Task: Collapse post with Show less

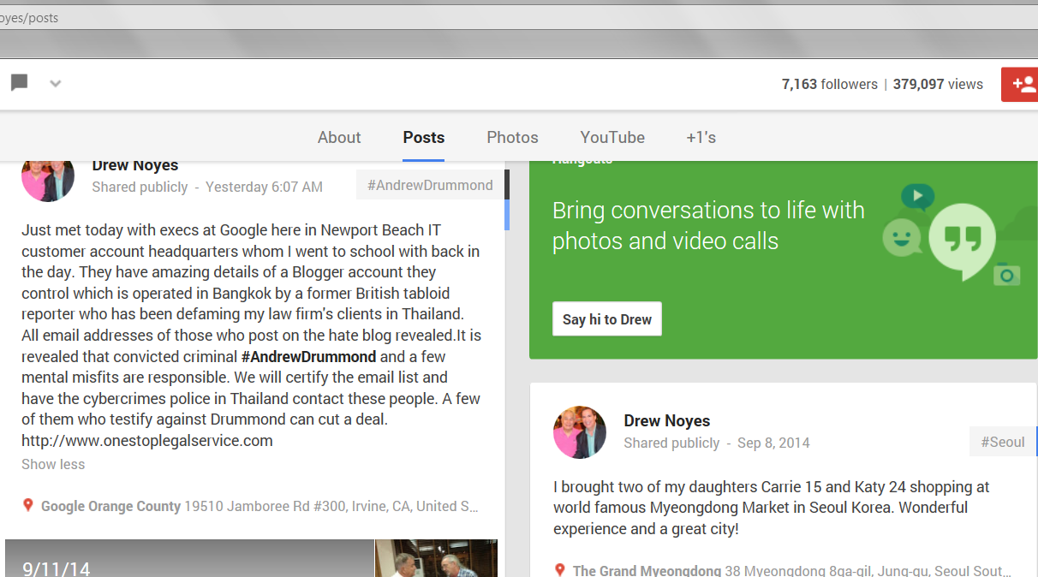Action: pos(53,464)
